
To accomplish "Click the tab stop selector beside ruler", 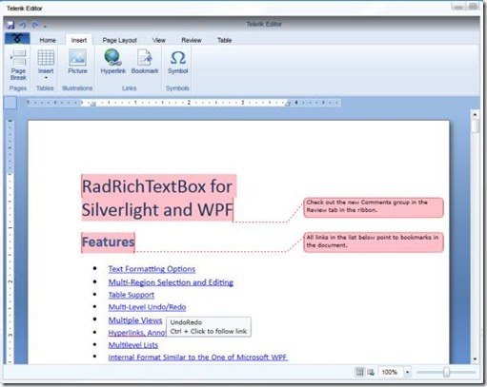I will [x=10, y=103].
